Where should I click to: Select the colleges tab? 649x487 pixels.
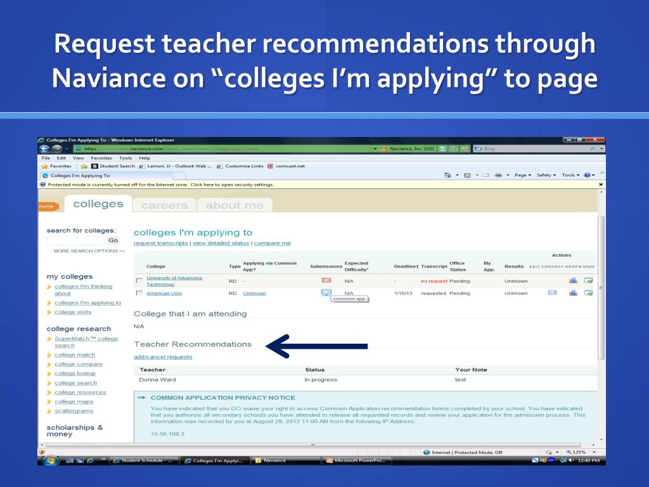[x=98, y=204]
